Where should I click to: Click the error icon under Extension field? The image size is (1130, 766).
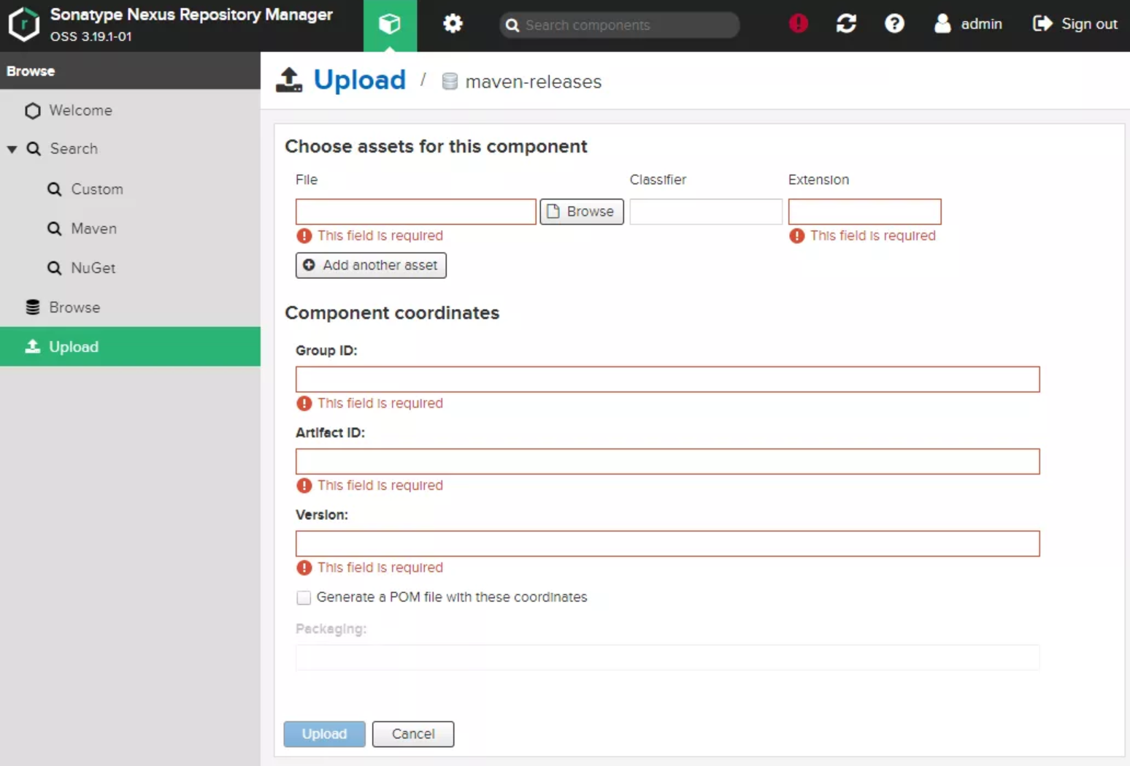pyautogui.click(x=797, y=236)
